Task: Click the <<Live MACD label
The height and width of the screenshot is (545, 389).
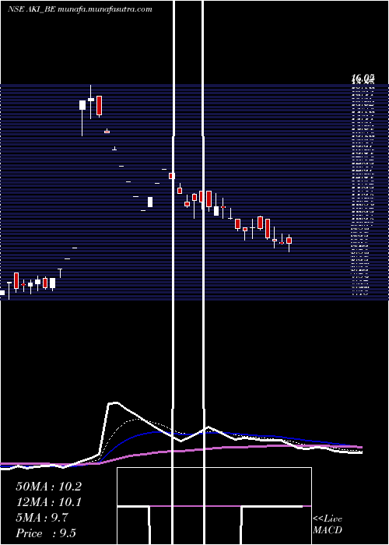Action: [328, 525]
